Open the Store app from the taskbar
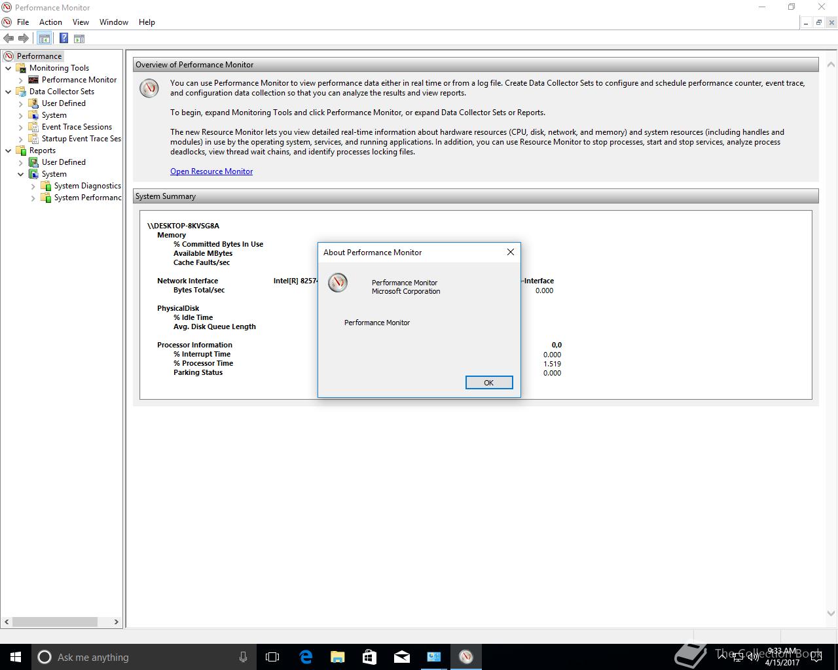The width and height of the screenshot is (838, 670). 370,657
